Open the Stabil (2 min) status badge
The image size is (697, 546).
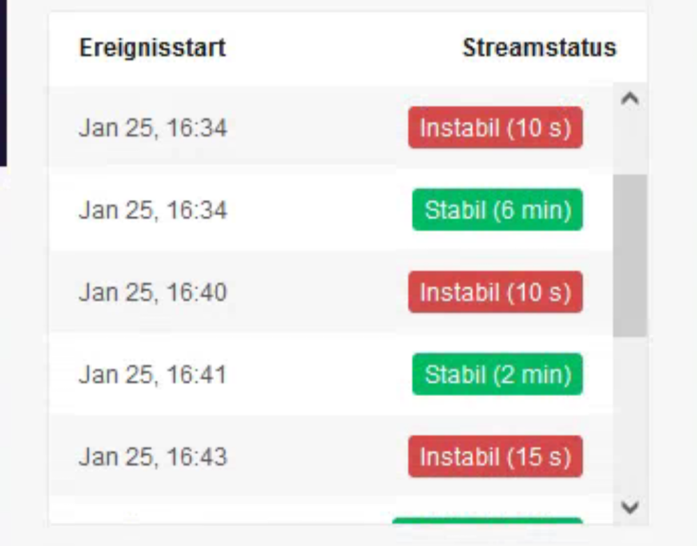pos(497,374)
